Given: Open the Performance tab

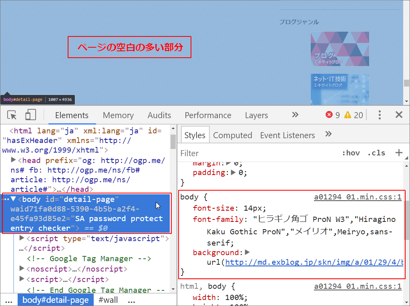Looking at the screenshot, I should (x=208, y=115).
